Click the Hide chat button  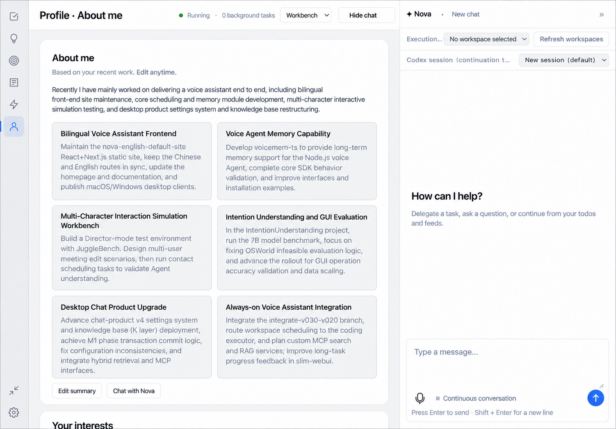[367, 15]
